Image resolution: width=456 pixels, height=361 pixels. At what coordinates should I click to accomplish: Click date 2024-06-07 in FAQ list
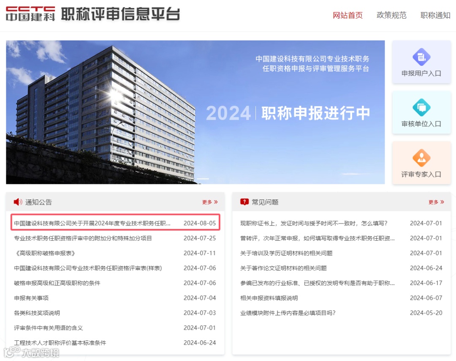click(426, 298)
